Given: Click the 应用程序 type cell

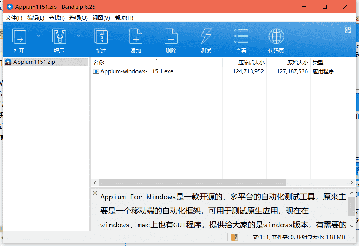Looking at the screenshot, I should [x=323, y=71].
